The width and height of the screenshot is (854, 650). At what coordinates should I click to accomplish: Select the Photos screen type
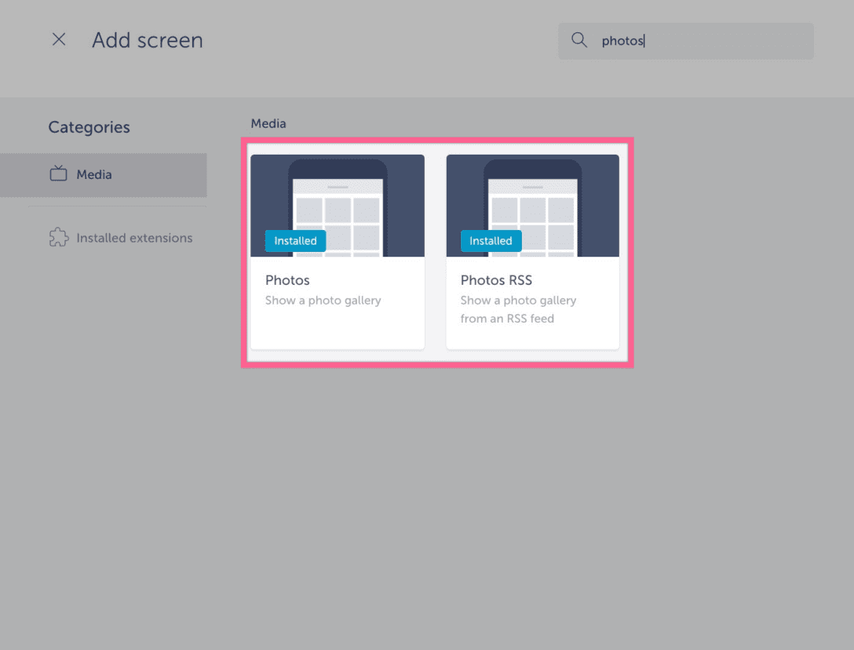click(337, 251)
